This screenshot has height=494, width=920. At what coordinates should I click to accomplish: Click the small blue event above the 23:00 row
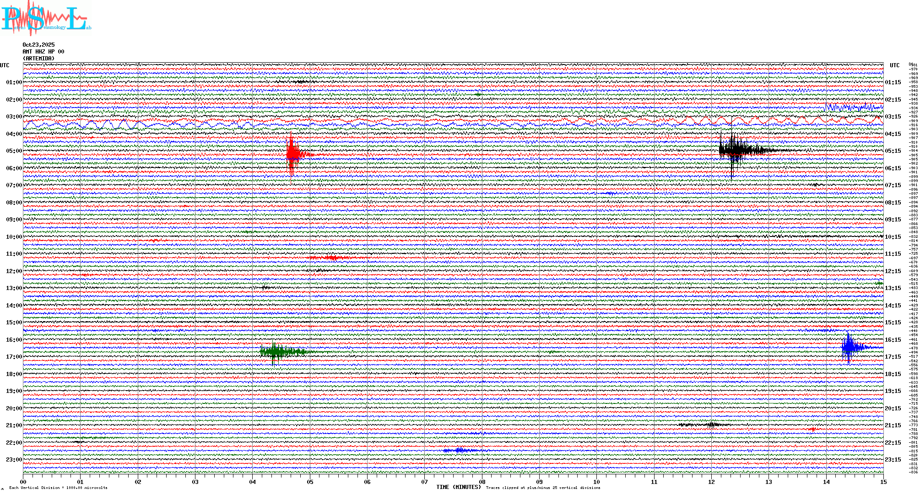pyautogui.click(x=459, y=451)
